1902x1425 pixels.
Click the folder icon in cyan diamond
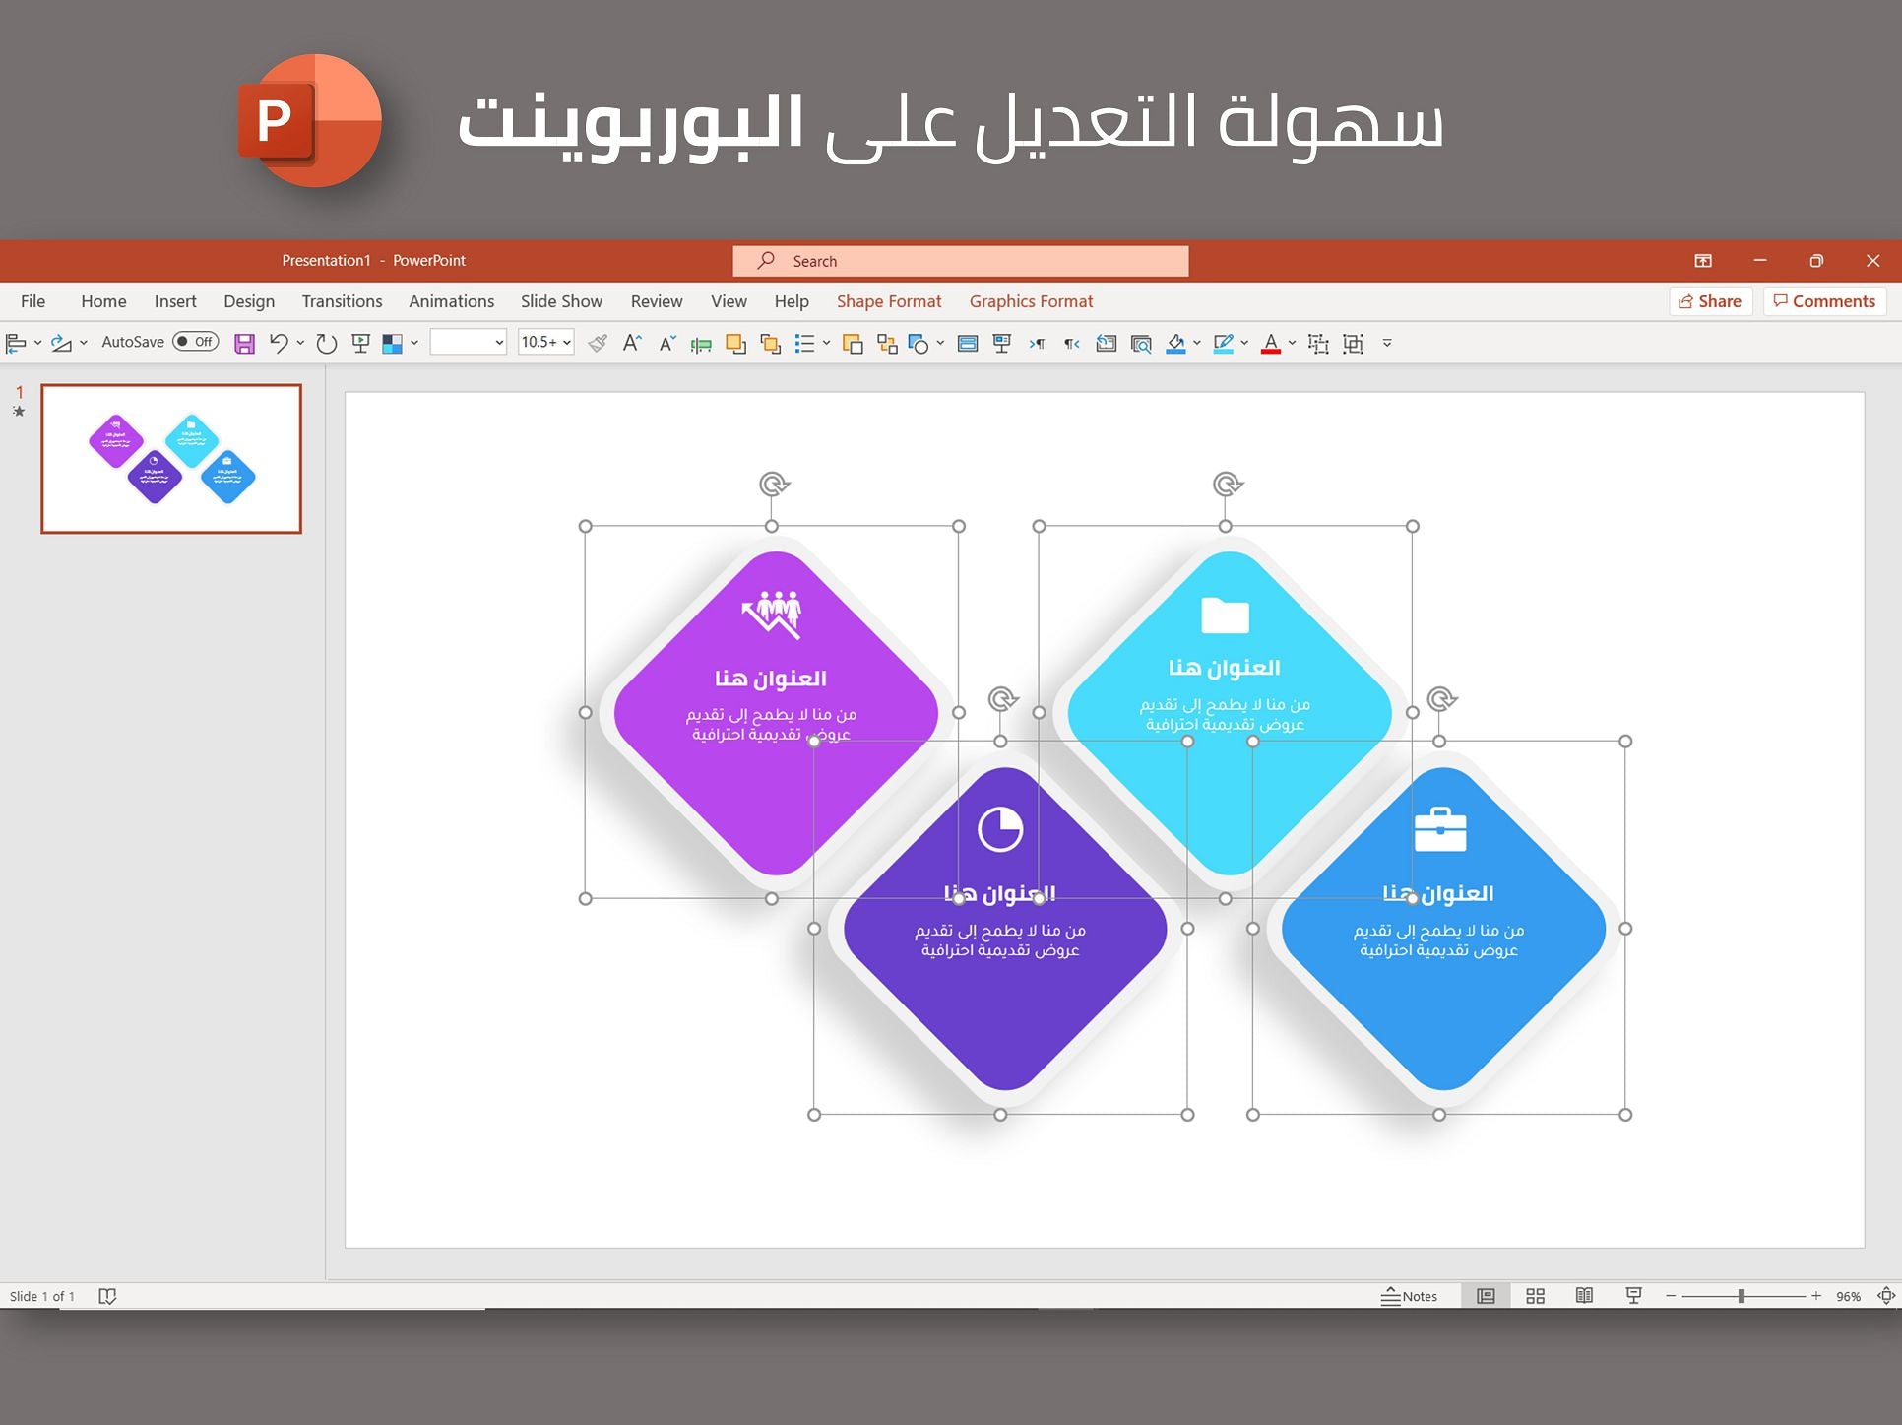[1225, 615]
